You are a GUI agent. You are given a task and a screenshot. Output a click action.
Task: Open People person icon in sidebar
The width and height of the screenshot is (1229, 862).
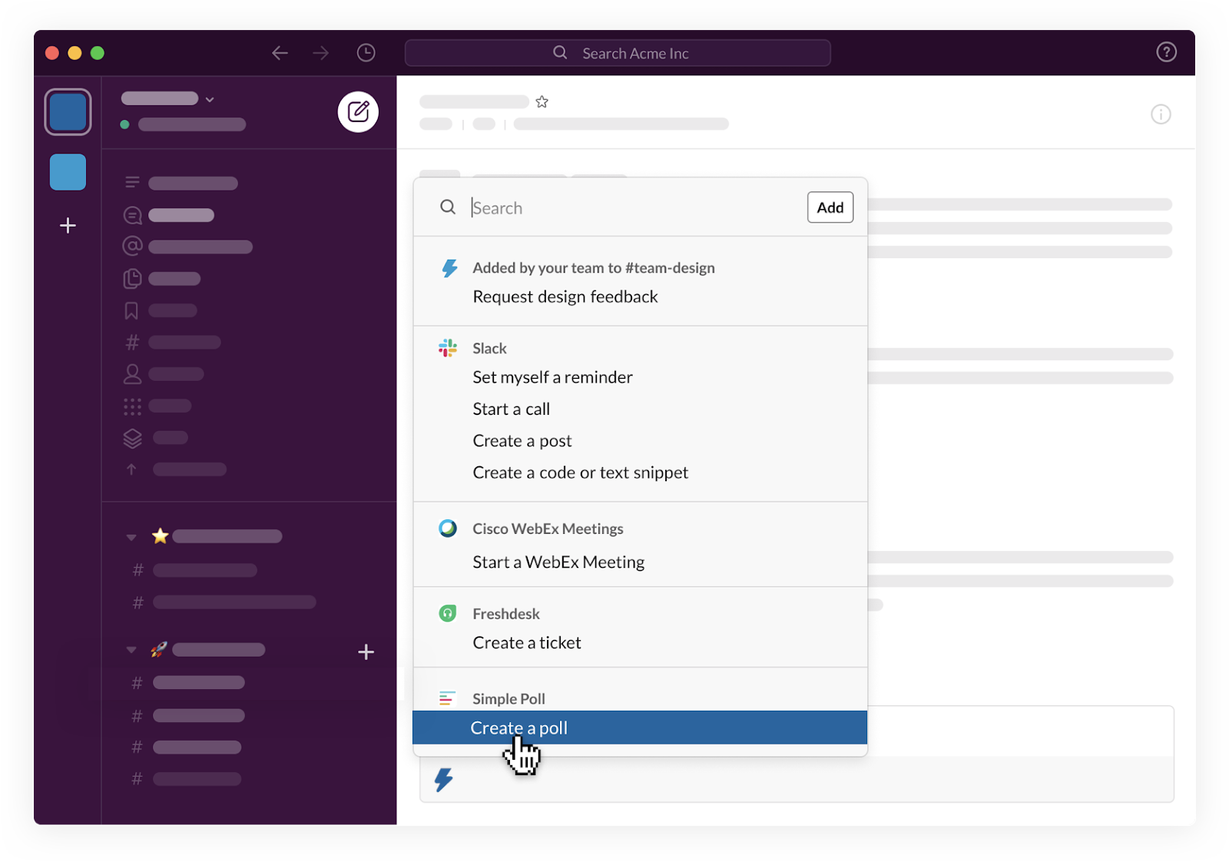pyautogui.click(x=132, y=374)
